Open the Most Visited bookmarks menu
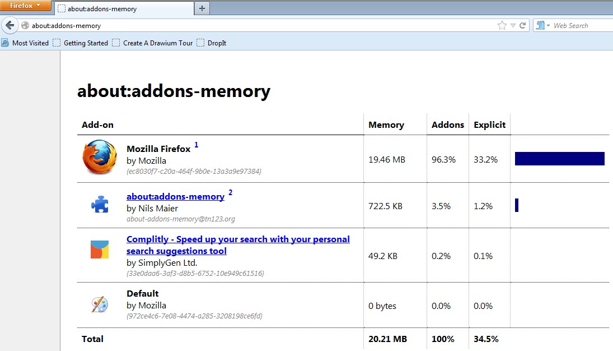Screen dimensions: 613x351 (25, 43)
